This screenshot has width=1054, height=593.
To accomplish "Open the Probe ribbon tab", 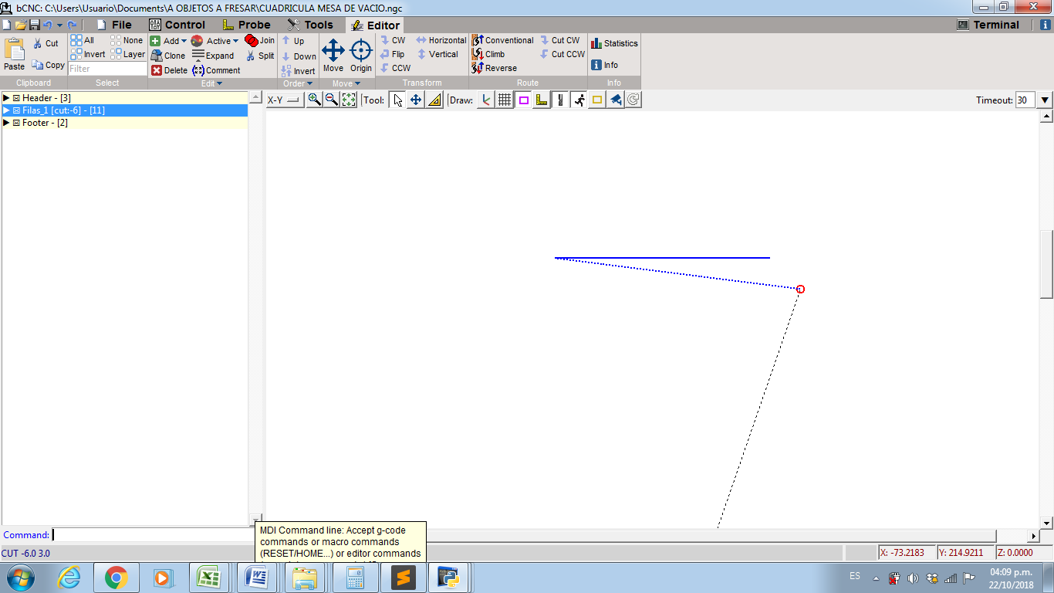I will coord(246,25).
